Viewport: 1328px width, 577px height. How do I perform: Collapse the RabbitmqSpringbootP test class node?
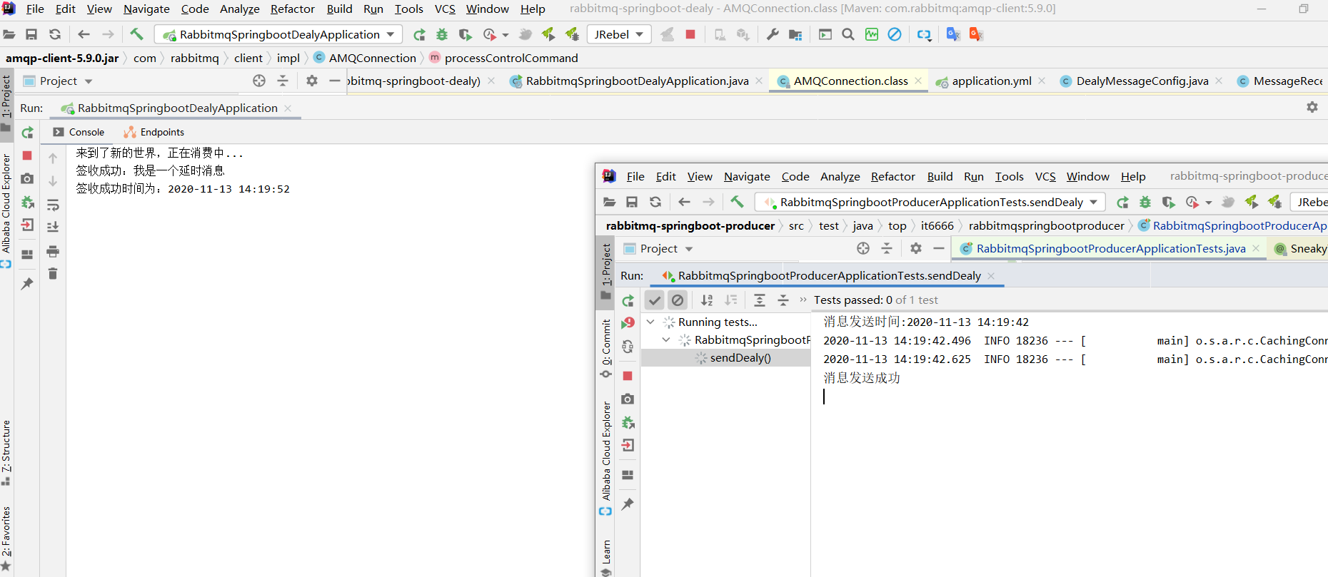pos(666,339)
